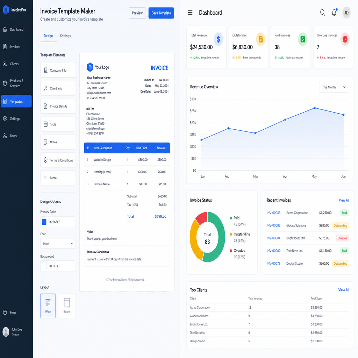Add the Notes template element
This screenshot has height=358, width=358.
[x=58, y=142]
